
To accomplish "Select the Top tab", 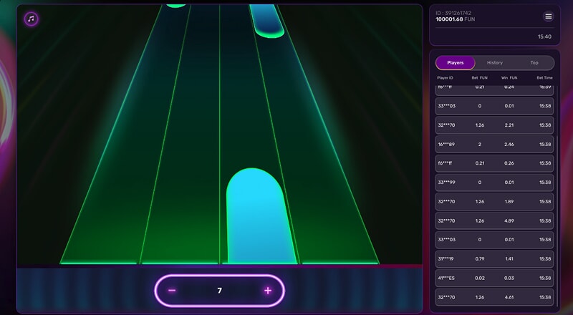I will click(x=534, y=63).
